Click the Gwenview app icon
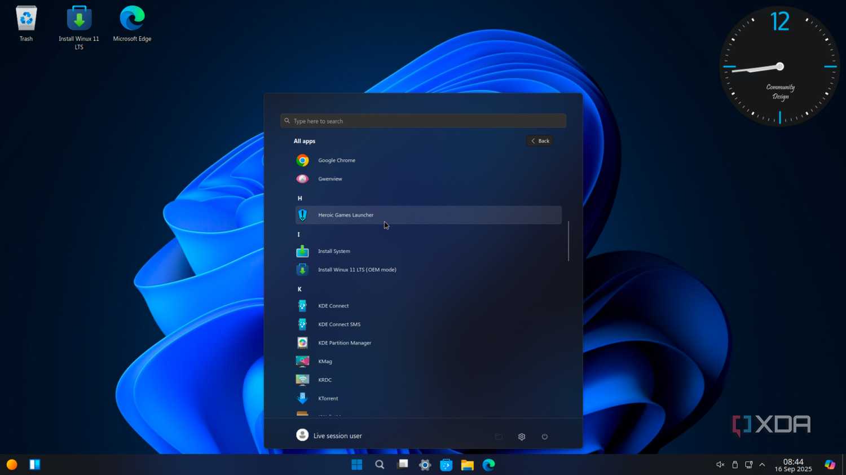 (x=302, y=179)
